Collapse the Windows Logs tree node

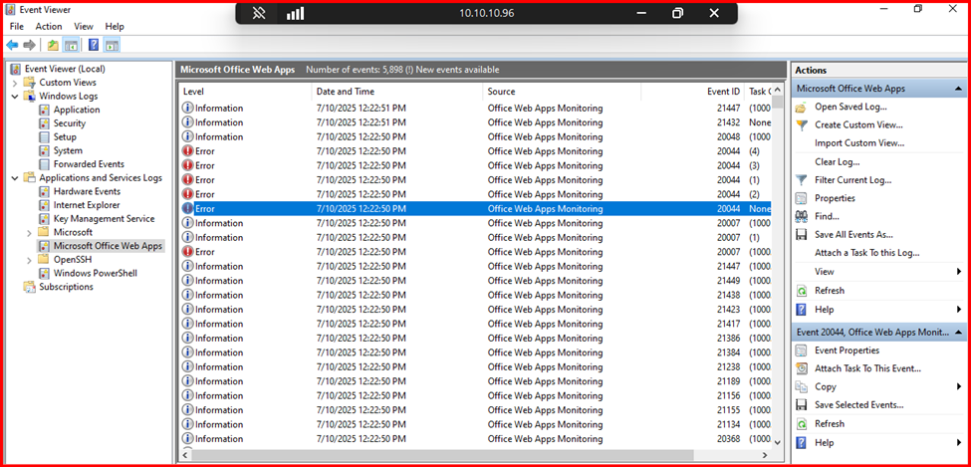click(x=15, y=97)
